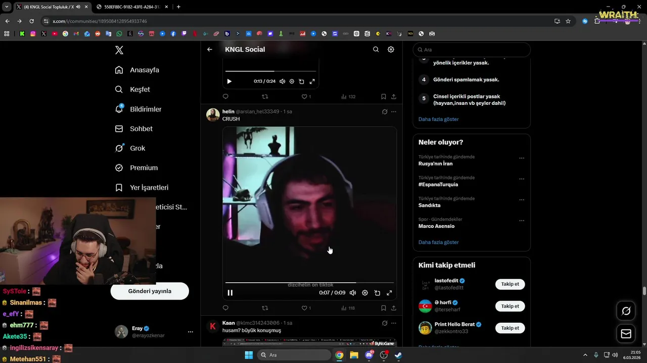The height and width of the screenshot is (363, 647).
Task: Go back from KNGL Social
Action: pyautogui.click(x=210, y=49)
